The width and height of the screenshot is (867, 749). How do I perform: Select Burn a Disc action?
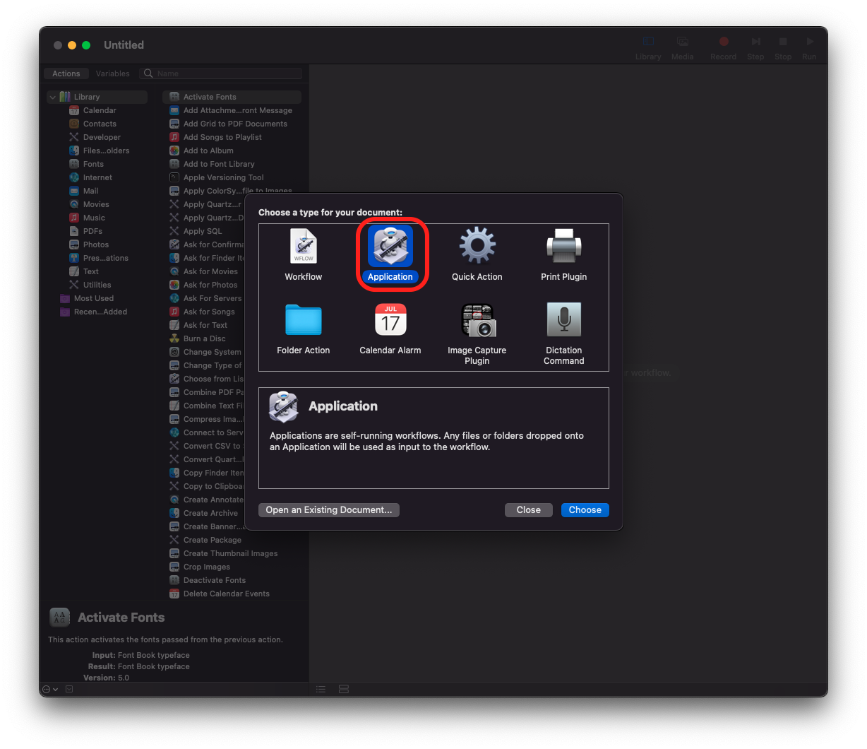point(203,338)
